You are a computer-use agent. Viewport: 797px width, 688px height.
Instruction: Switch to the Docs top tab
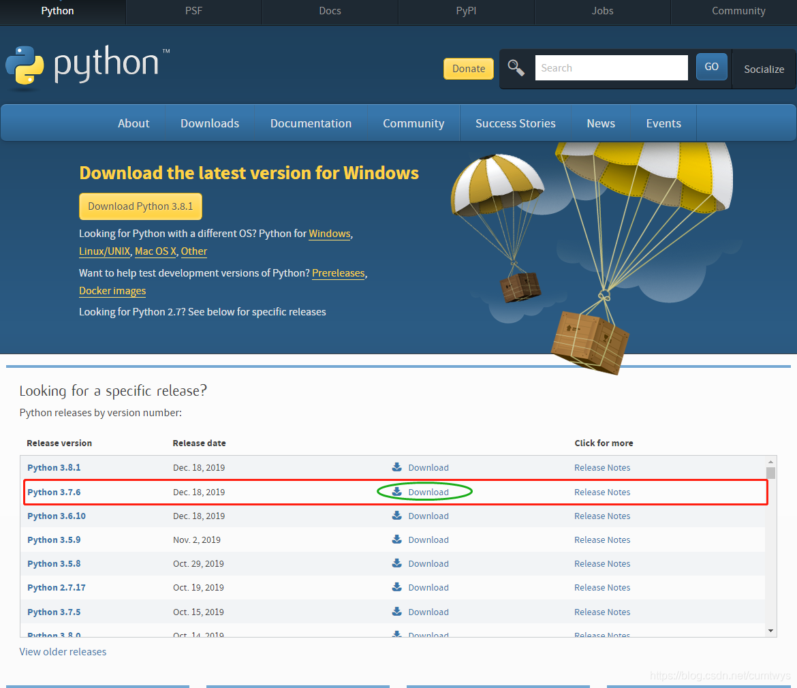(330, 11)
